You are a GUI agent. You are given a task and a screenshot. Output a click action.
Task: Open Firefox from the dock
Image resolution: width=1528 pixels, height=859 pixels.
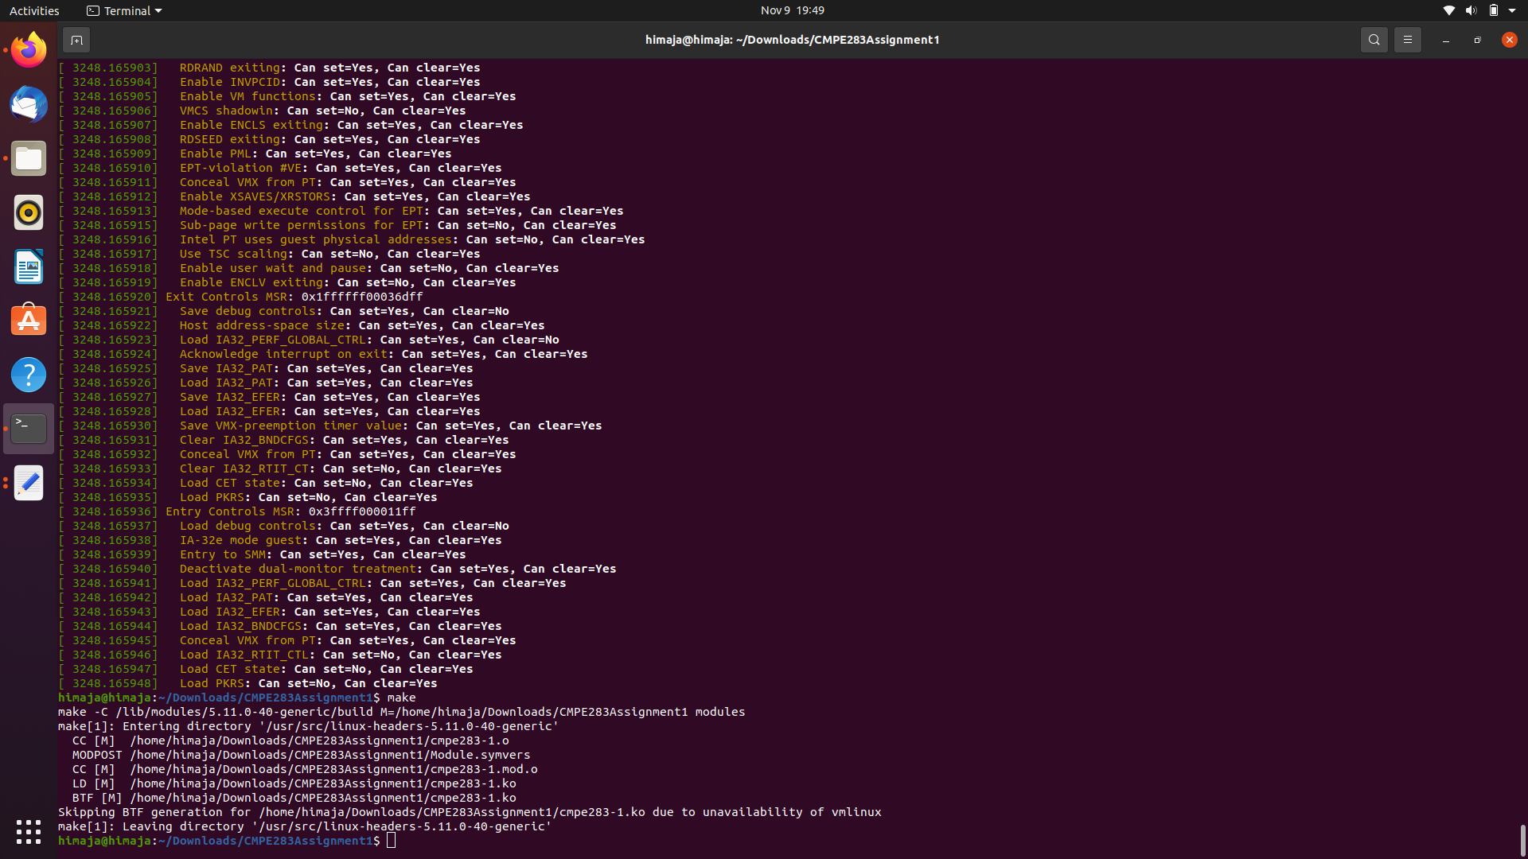[29, 51]
